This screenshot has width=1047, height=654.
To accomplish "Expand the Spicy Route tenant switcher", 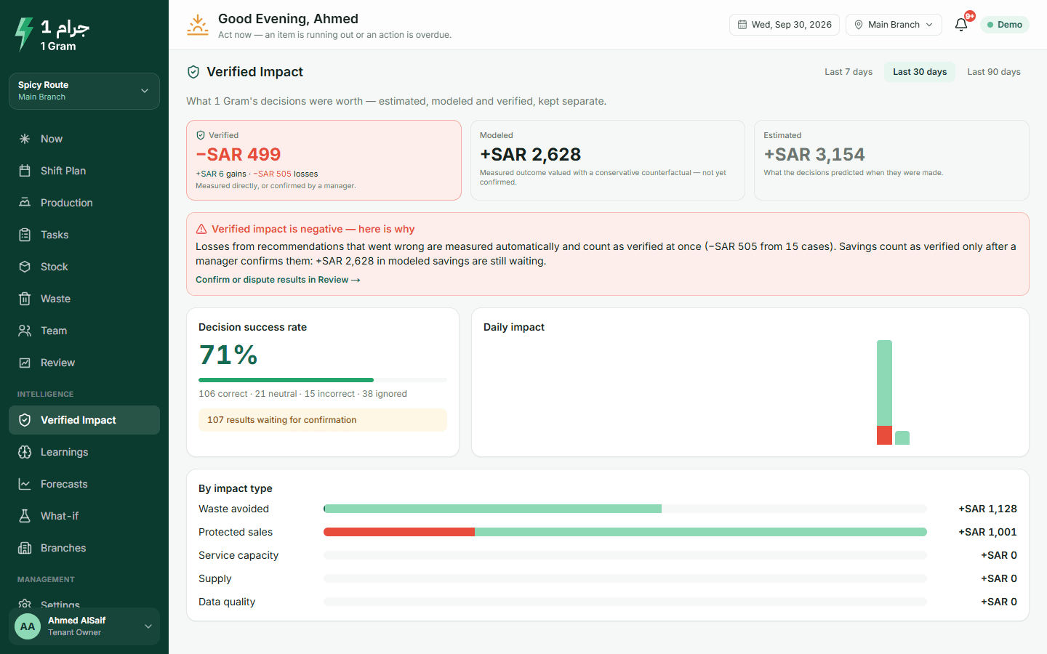I will 84,91.
